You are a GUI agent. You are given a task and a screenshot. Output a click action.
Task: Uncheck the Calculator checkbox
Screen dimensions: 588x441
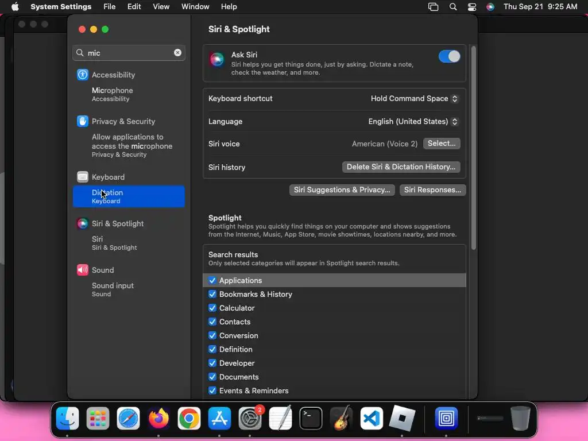click(212, 308)
